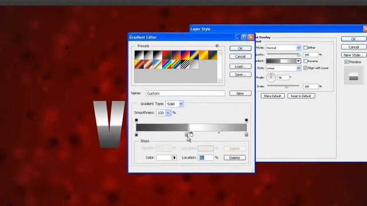
Task: Click the preview thumbnail in Layer Style
Action: 353,76
